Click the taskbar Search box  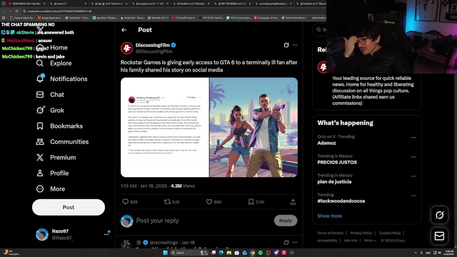[x=189, y=253]
